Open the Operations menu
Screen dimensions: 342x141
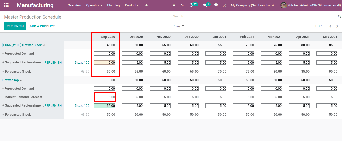(x=94, y=5)
